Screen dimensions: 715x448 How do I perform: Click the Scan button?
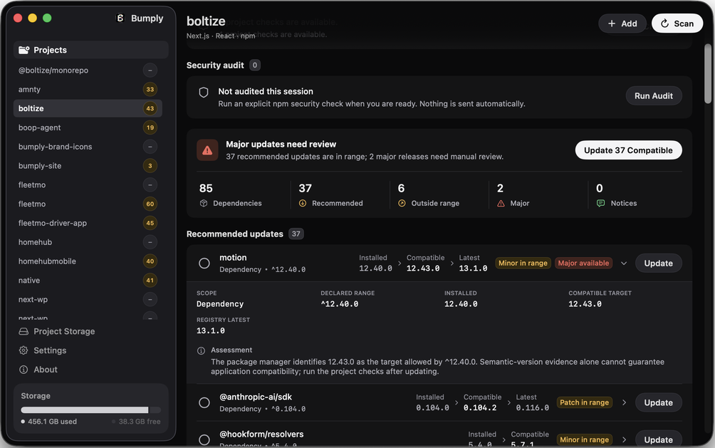tap(677, 24)
